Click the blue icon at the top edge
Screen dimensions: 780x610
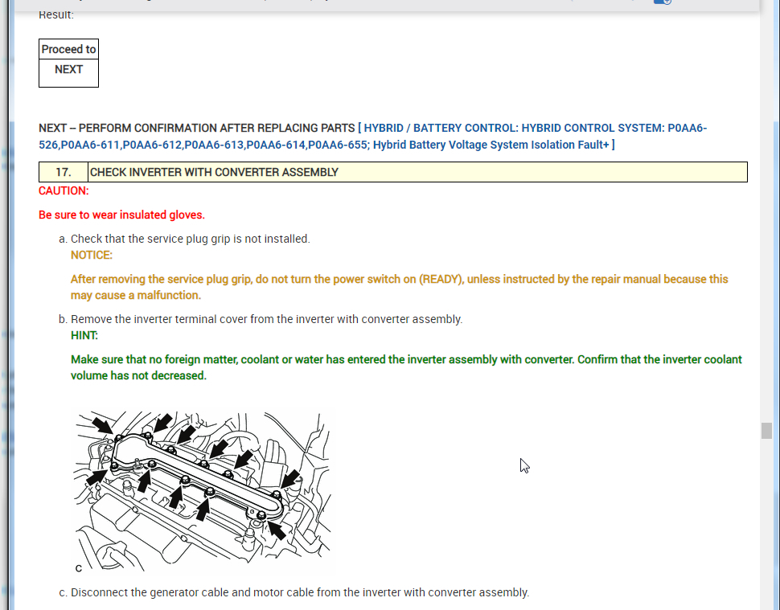(662, 2)
